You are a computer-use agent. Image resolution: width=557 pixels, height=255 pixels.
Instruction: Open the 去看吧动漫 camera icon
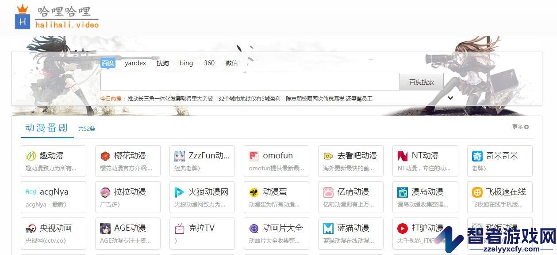click(x=328, y=156)
